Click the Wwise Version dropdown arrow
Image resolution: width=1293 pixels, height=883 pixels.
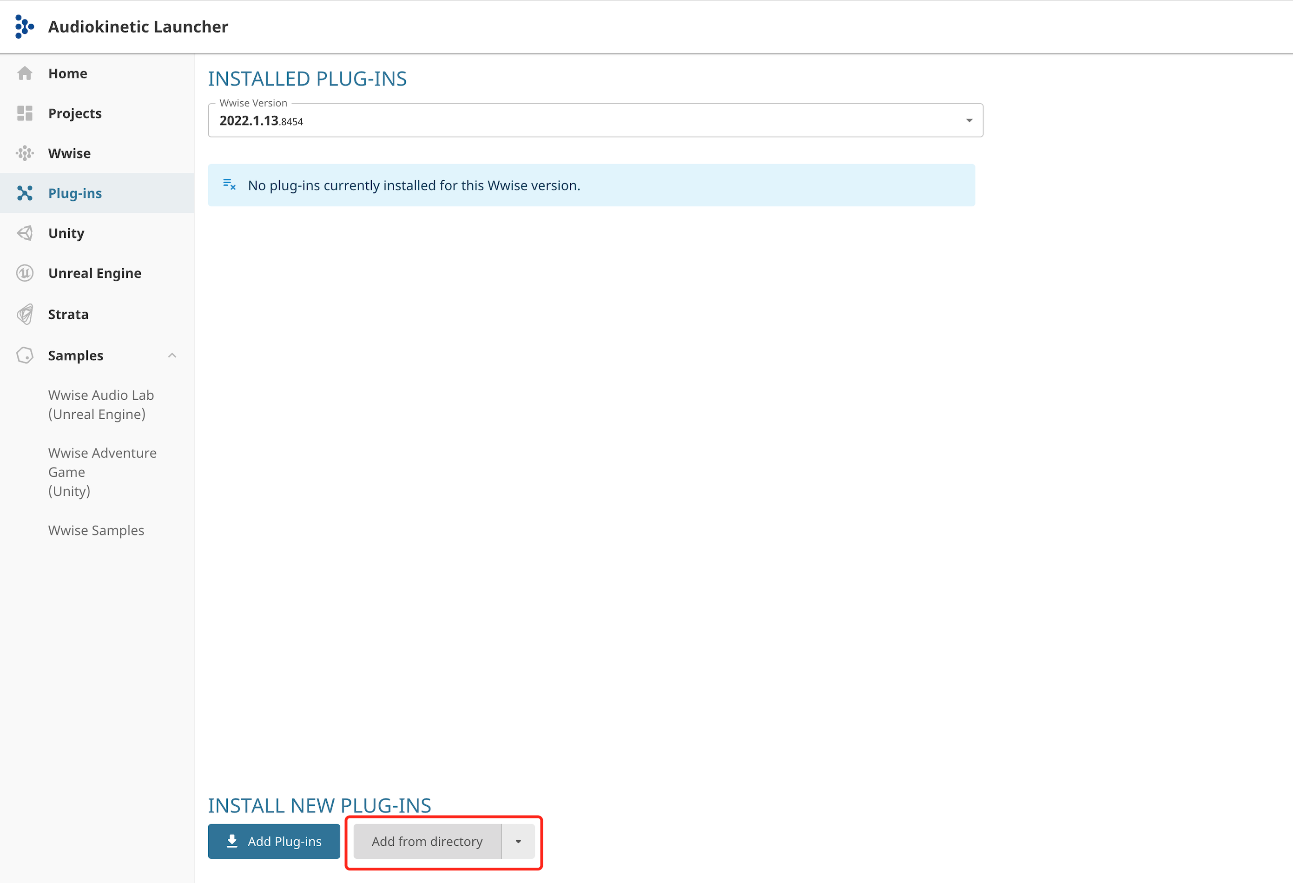point(969,121)
